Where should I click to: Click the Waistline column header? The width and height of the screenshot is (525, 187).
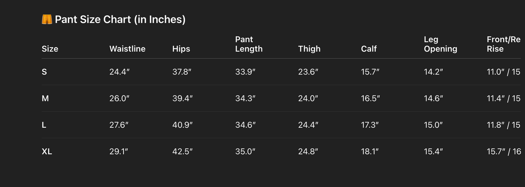127,49
